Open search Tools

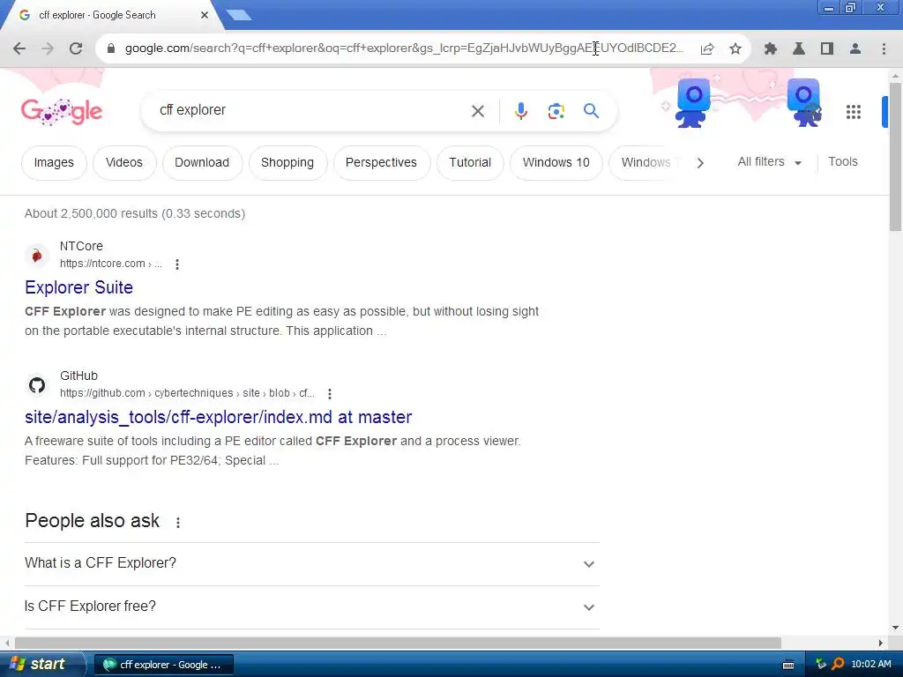pyautogui.click(x=842, y=162)
